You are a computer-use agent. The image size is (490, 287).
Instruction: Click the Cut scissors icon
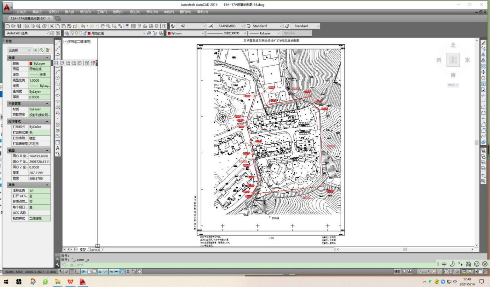(51, 26)
